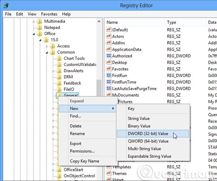Select the LastAutoSavePurgeTime DWORD icon
217x181 pixels.
(108, 88)
